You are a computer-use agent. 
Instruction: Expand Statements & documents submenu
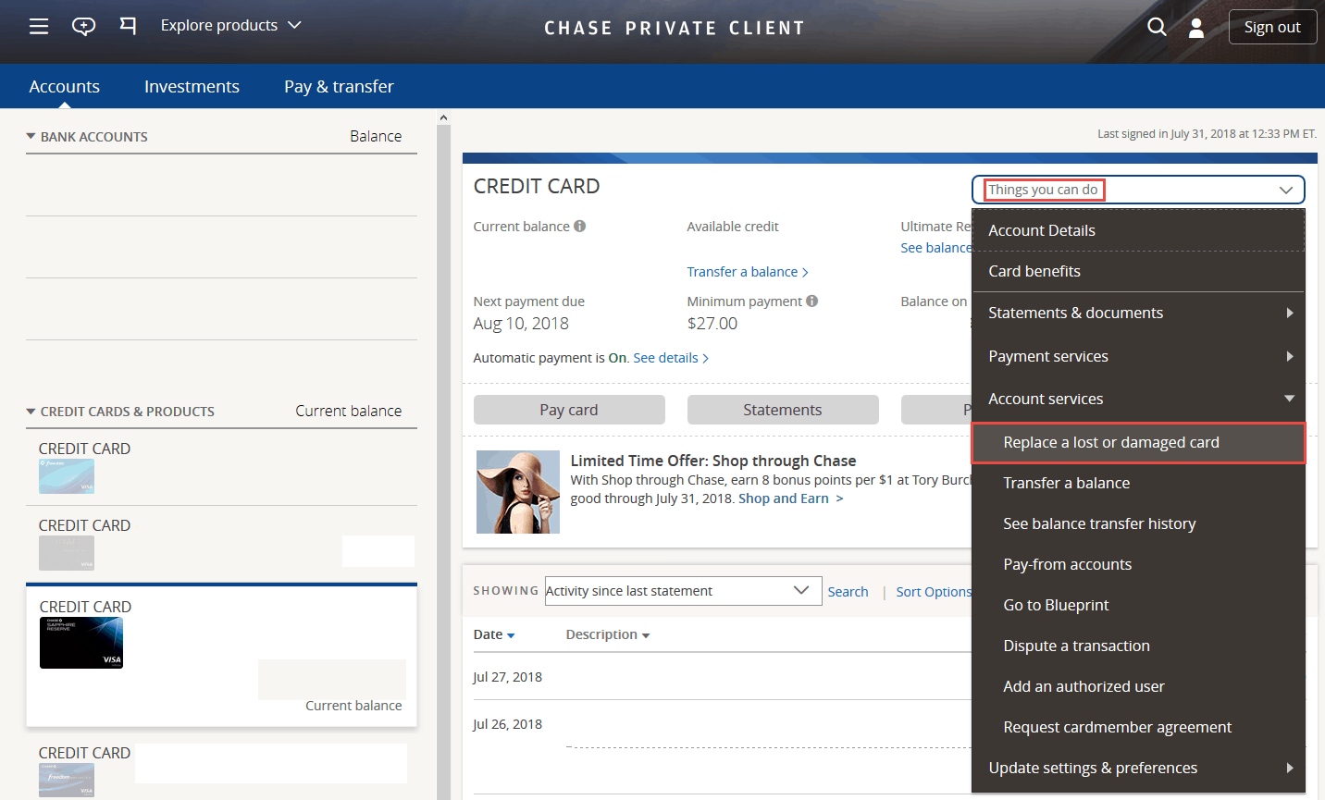point(1139,313)
